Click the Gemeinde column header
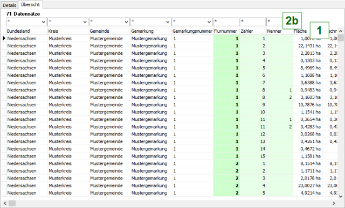 [x=109, y=31]
